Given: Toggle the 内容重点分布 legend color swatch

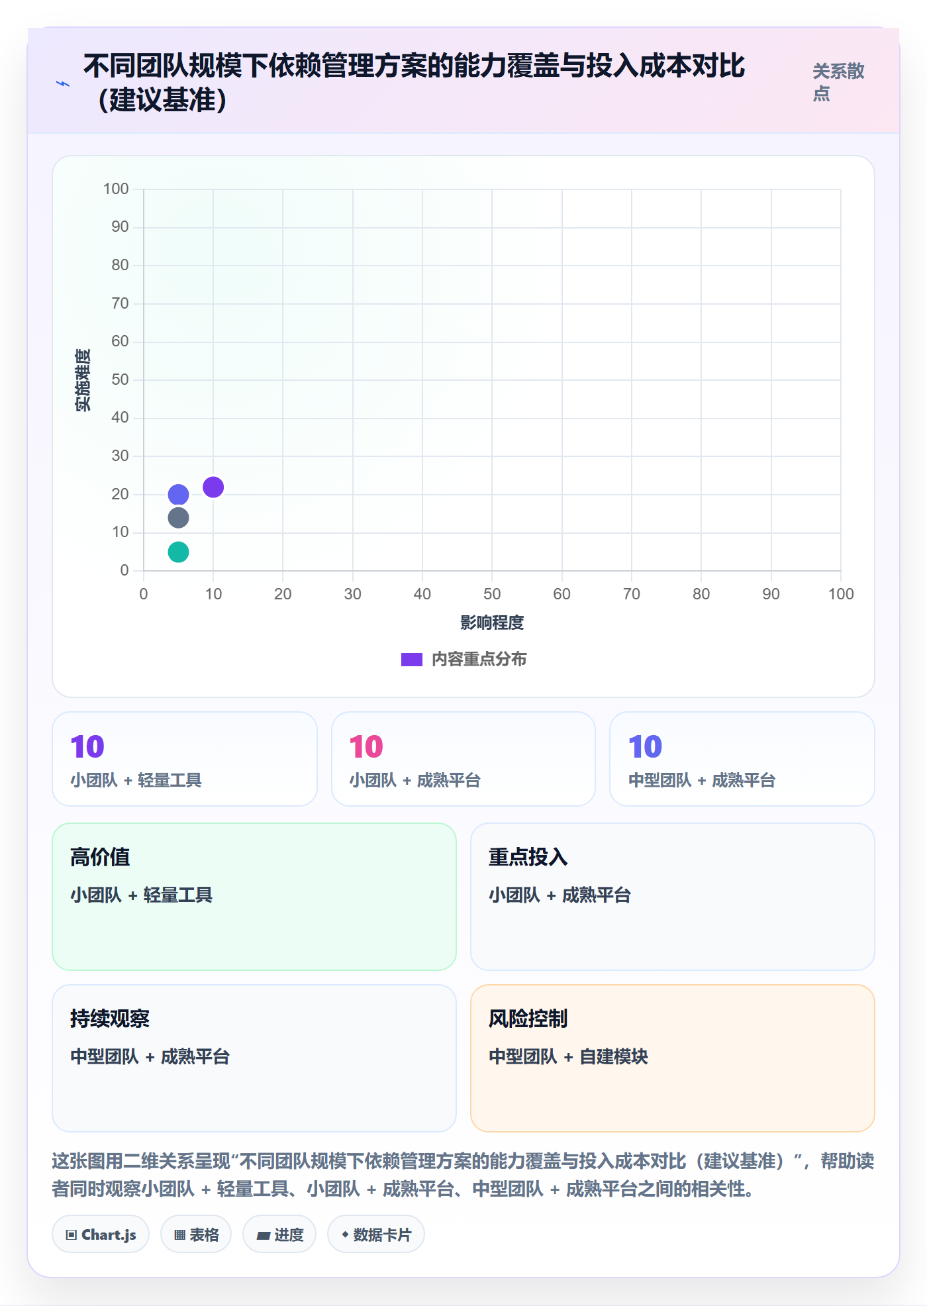Looking at the screenshot, I should pyautogui.click(x=412, y=660).
